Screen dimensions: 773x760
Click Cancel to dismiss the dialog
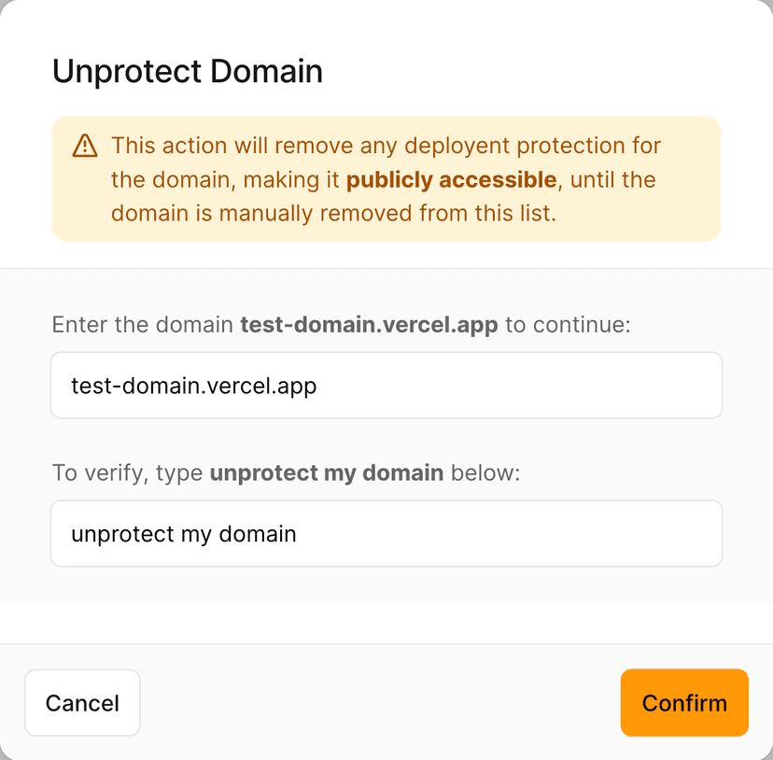pos(82,703)
